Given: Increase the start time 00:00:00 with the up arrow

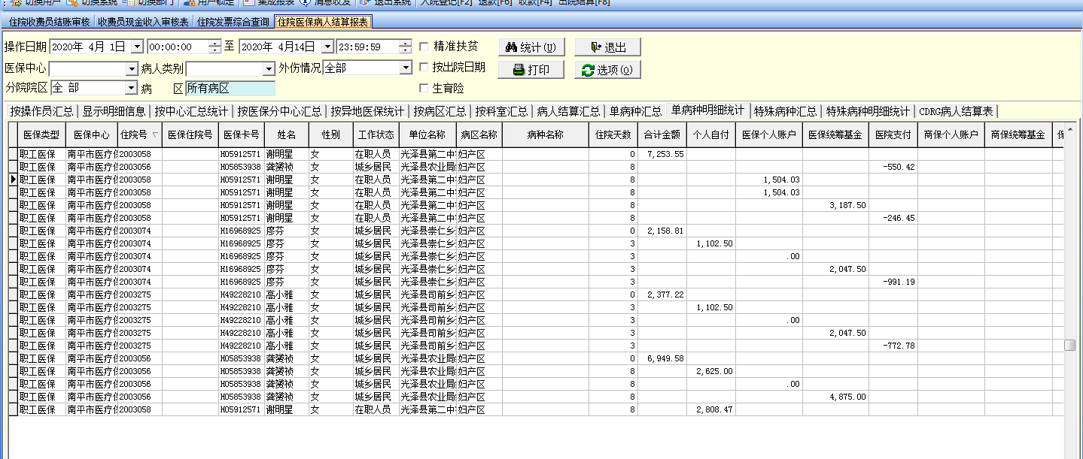Looking at the screenshot, I should point(214,44).
